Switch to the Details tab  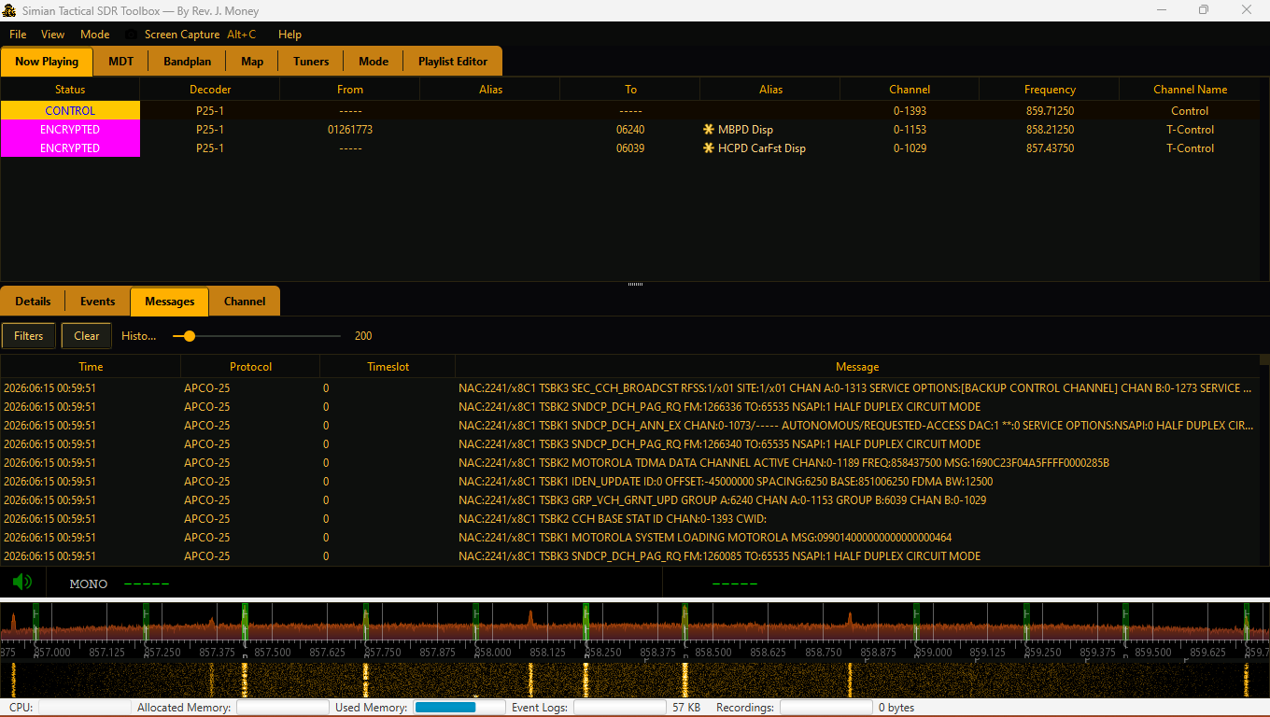pyautogui.click(x=33, y=302)
